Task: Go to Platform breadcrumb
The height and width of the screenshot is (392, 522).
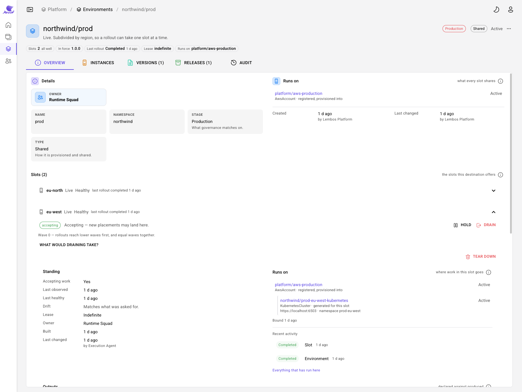Action: click(x=54, y=10)
